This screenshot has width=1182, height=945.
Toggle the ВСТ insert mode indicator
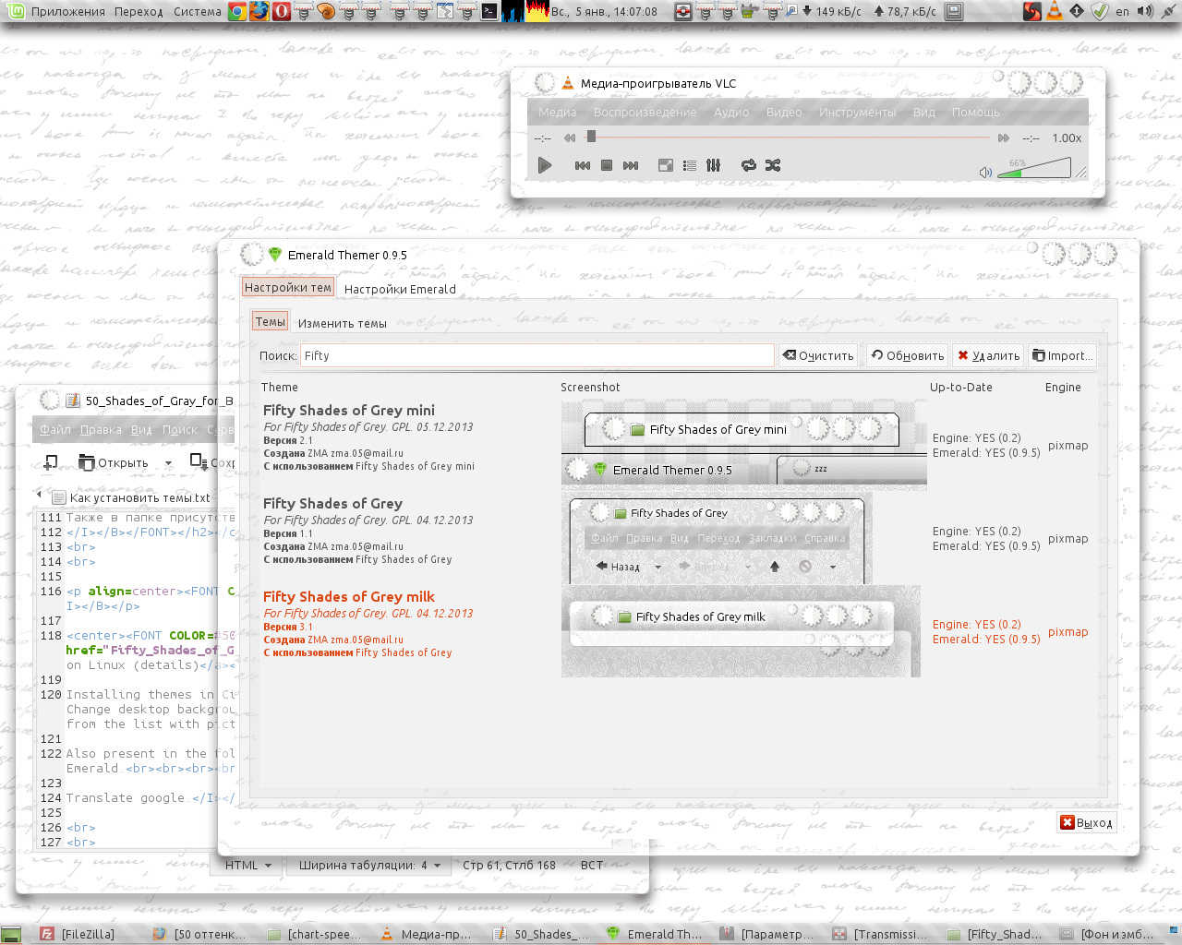pyautogui.click(x=592, y=865)
